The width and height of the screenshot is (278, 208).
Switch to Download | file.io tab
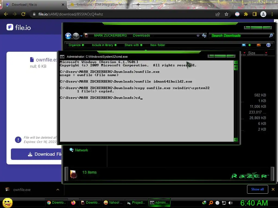(x=34, y=5)
